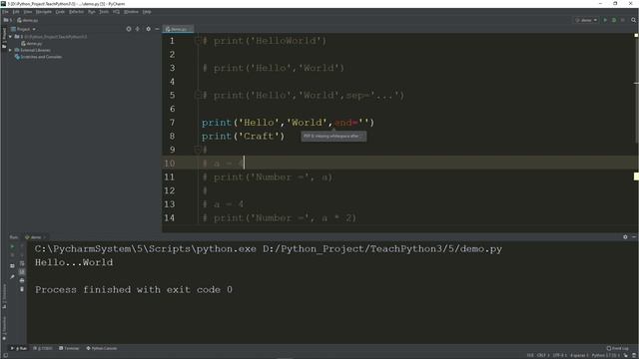Toggle the fold marker at line 9
Screen dimensions: 639x359
tap(198, 150)
